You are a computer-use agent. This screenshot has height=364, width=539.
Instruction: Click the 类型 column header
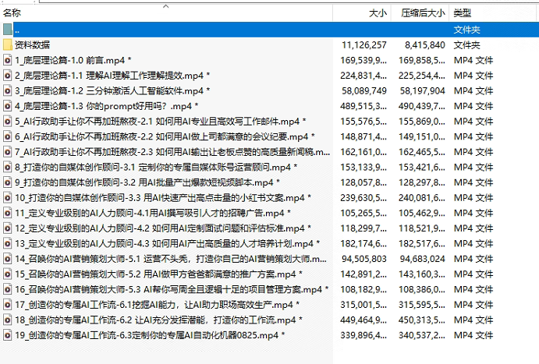[463, 13]
